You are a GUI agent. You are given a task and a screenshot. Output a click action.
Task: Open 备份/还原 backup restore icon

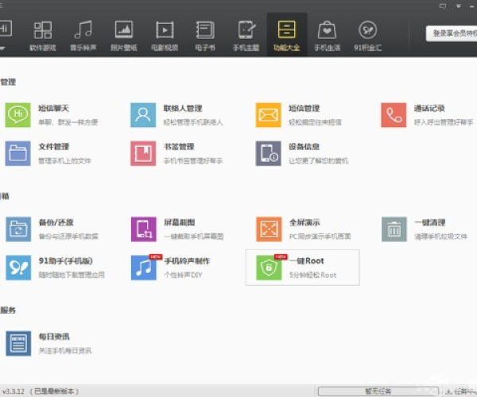coord(18,229)
